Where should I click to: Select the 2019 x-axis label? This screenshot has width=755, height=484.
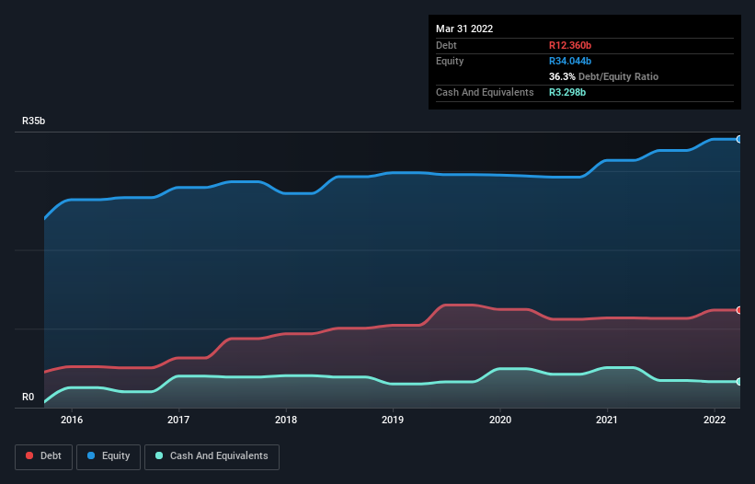pos(393,420)
